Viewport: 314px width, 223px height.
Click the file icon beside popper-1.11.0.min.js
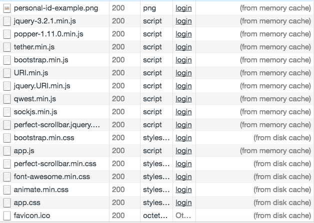pos(7,34)
